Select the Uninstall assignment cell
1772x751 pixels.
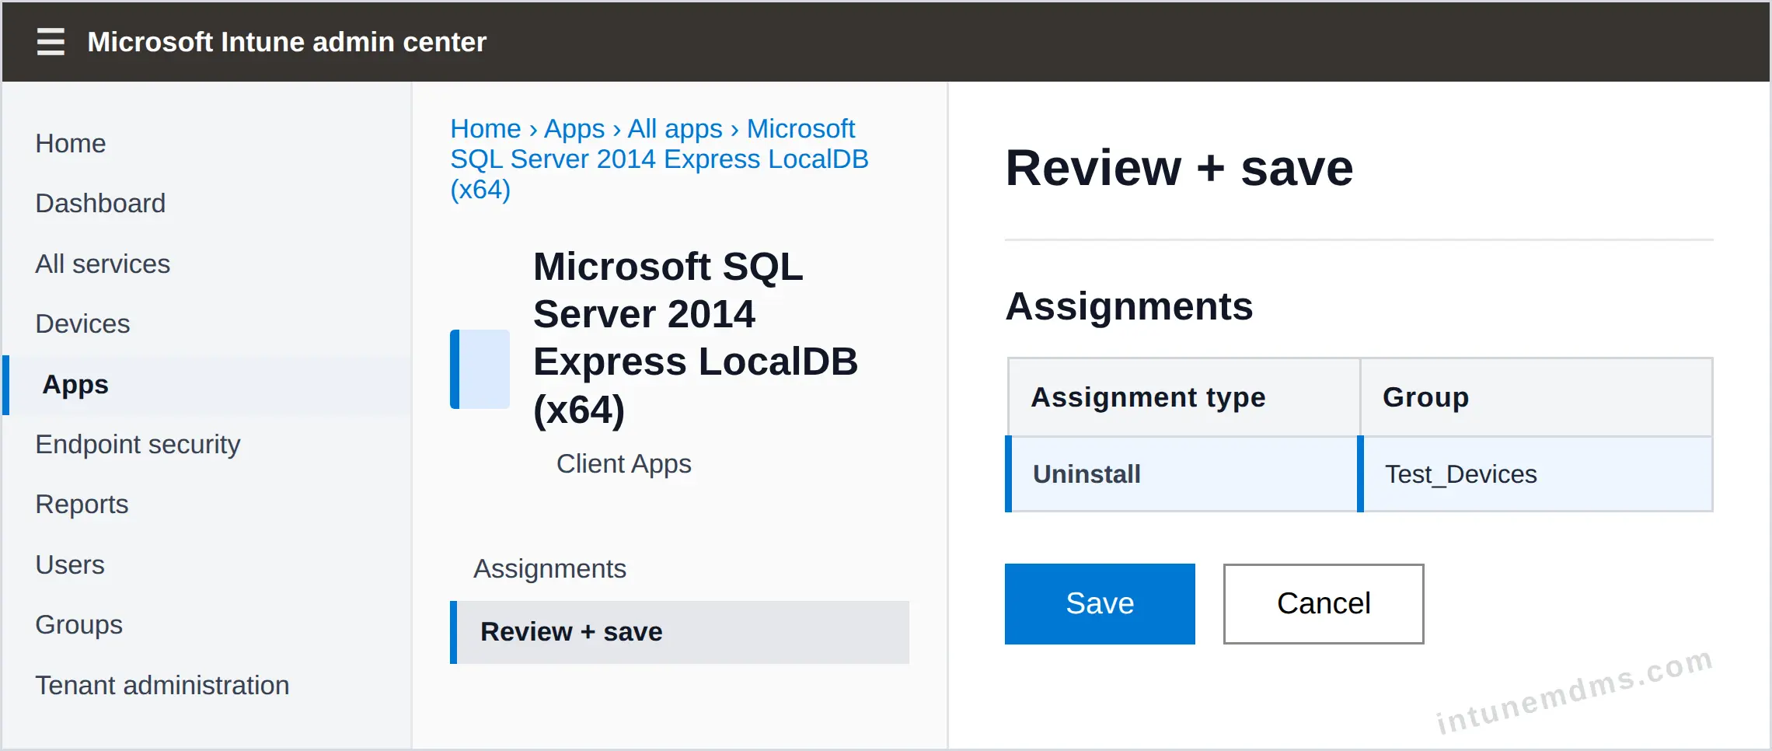pyautogui.click(x=1181, y=473)
